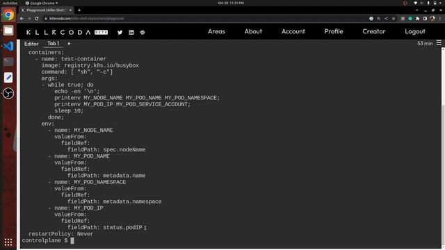The width and height of the screenshot is (445, 250).
Task: Click "image: registry.k8s.io/busybox" line
Action: tap(90, 65)
